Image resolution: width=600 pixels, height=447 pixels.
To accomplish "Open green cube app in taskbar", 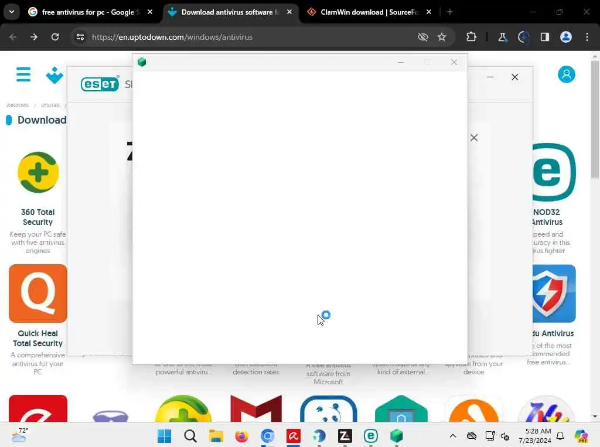I will click(397, 436).
